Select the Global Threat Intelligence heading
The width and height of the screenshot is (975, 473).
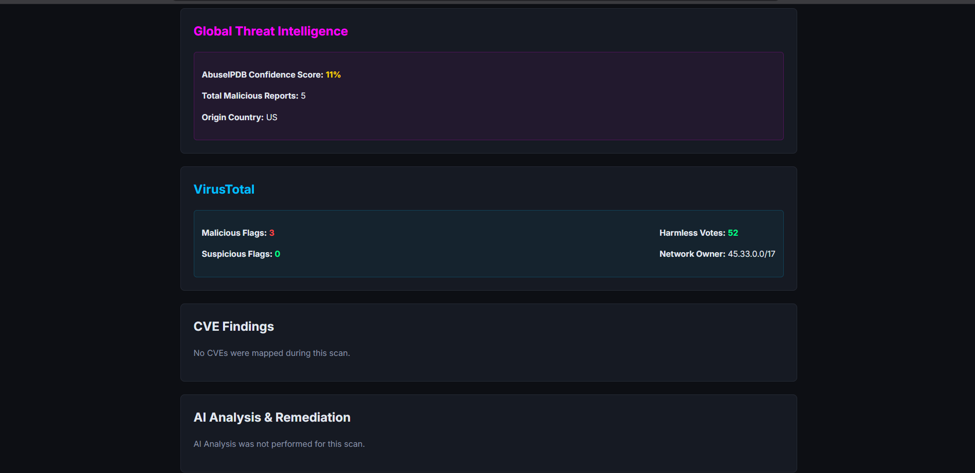(270, 31)
